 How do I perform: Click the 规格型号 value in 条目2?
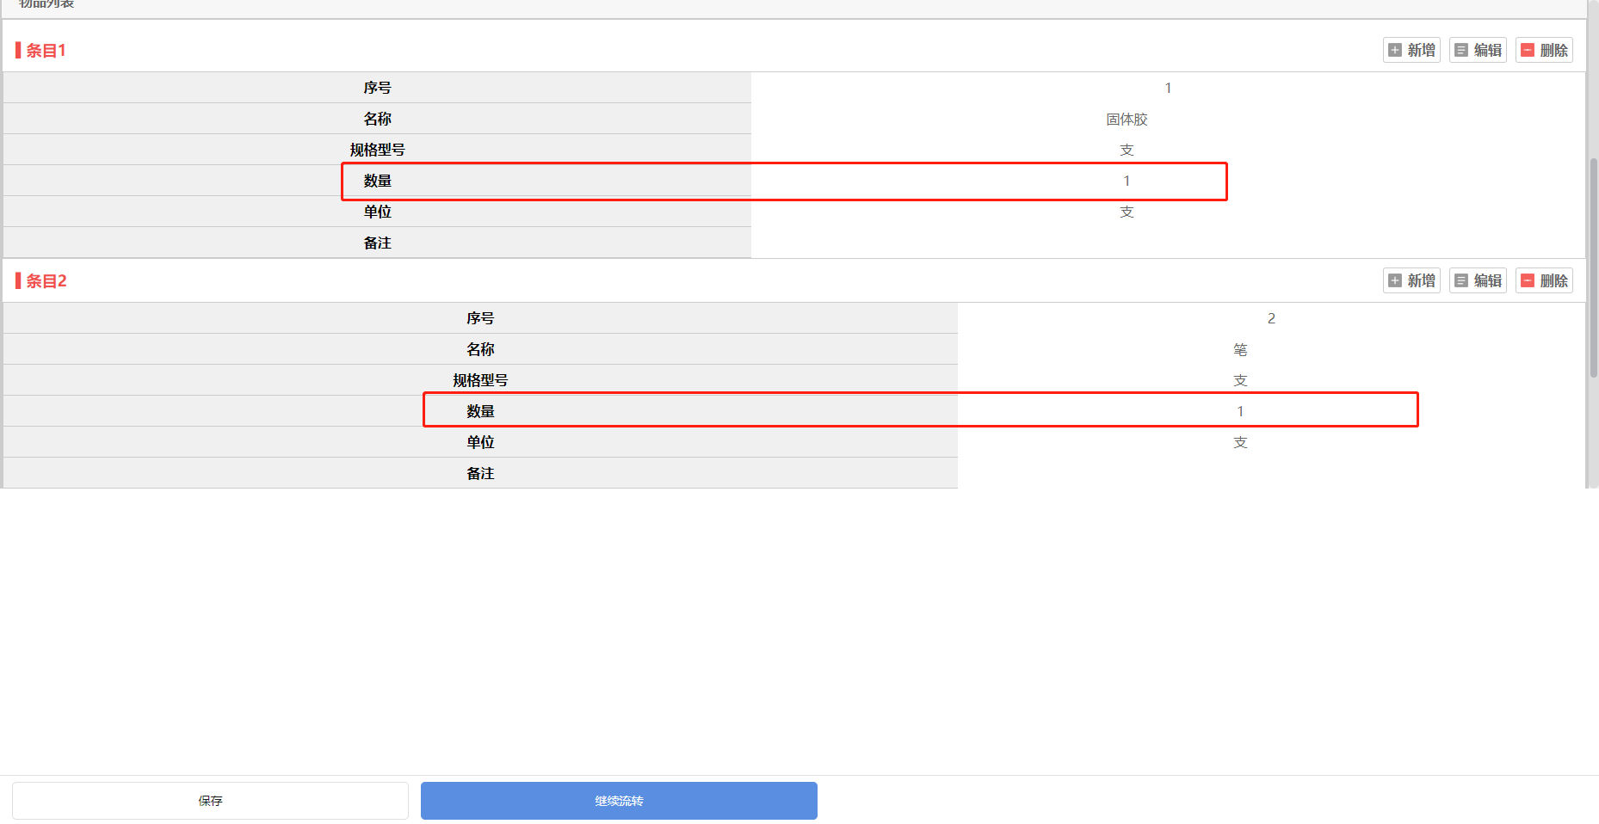[1240, 380]
